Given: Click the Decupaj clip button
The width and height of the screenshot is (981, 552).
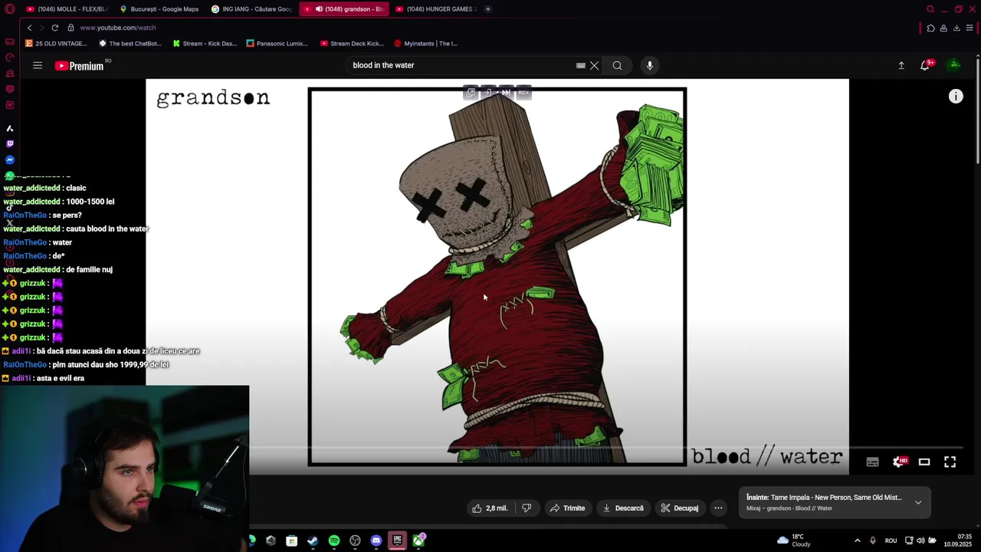Looking at the screenshot, I should pos(679,508).
